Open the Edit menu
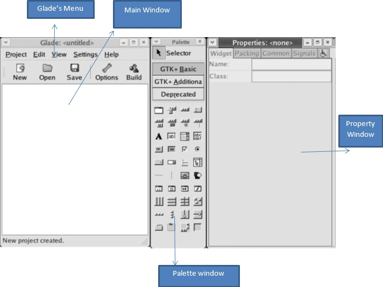Image resolution: width=383 pixels, height=287 pixels. click(39, 54)
